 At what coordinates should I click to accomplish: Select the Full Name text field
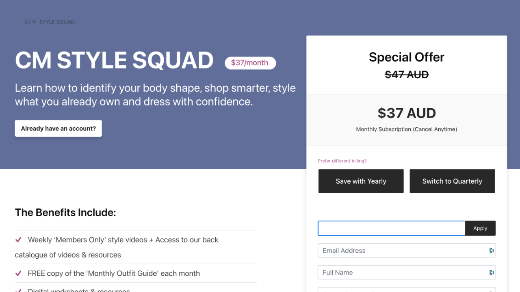402,273
